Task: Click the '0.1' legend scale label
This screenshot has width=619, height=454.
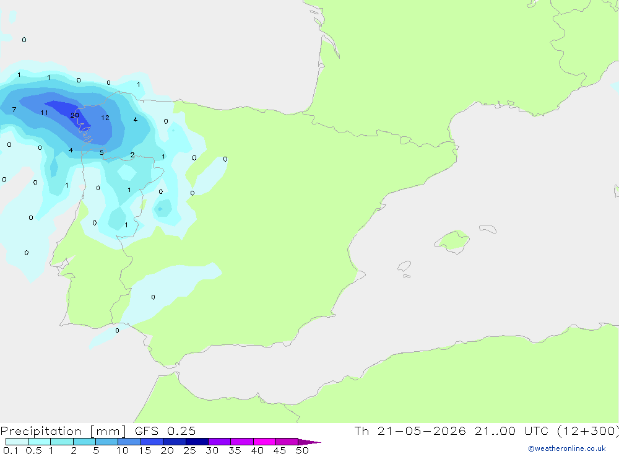Action: click(x=11, y=450)
